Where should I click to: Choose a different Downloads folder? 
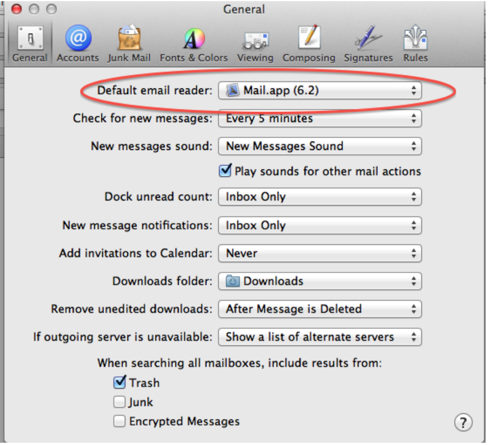point(320,281)
